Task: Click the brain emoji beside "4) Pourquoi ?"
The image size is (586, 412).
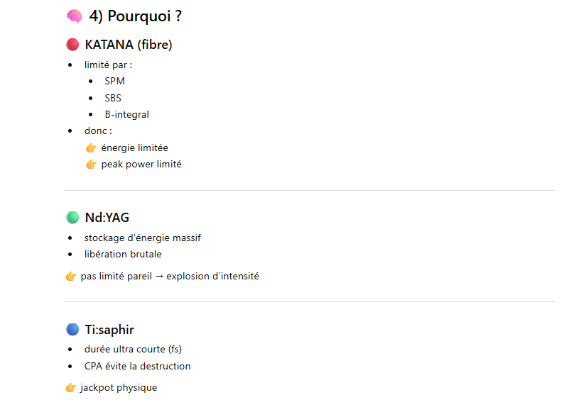Action: 74,16
